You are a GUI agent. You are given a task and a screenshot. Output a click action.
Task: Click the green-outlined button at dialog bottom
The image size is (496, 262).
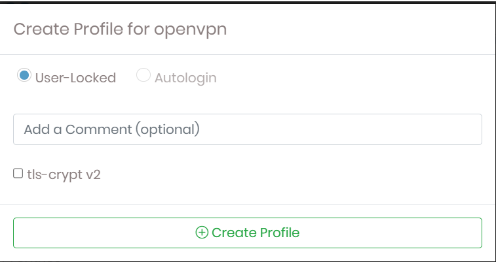click(248, 233)
